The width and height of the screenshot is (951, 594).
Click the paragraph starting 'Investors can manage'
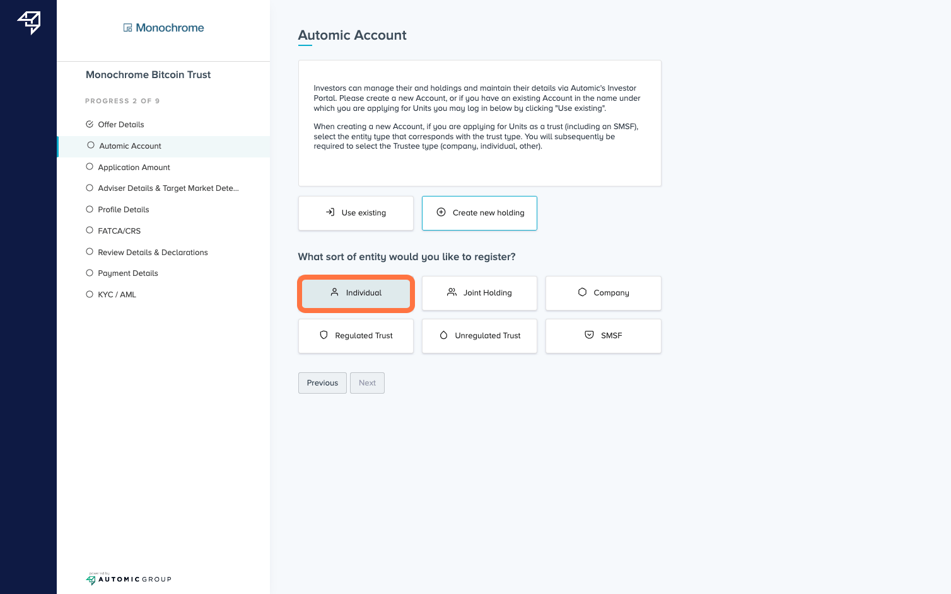coord(477,98)
